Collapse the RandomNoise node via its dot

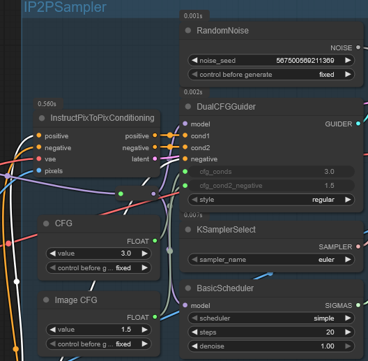[187, 30]
